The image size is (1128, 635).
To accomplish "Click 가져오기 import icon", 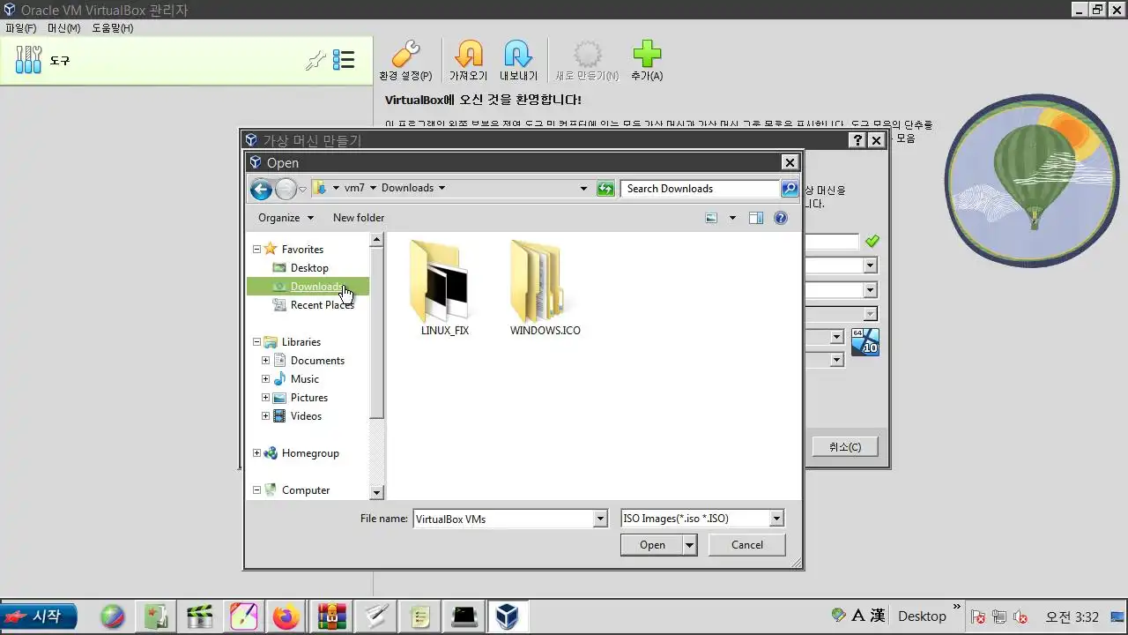I will pyautogui.click(x=469, y=61).
